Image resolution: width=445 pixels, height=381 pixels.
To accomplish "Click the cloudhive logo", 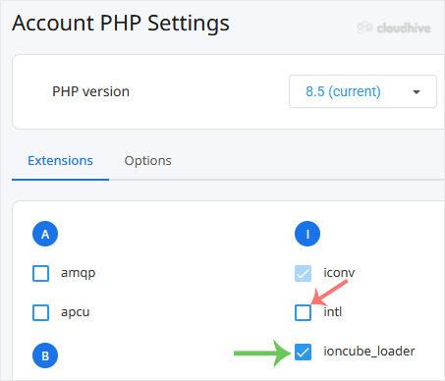I will (394, 27).
